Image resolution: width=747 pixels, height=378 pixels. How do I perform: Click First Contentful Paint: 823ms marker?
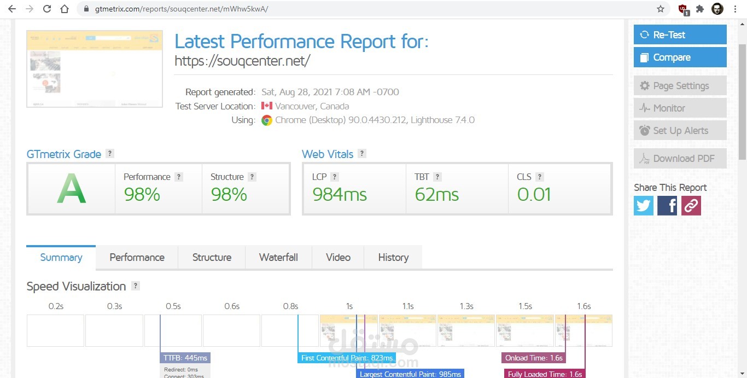[x=347, y=358]
